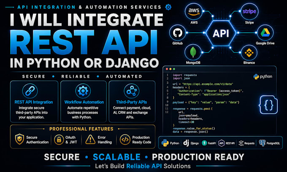The image size is (287, 172).
Task: Click the Third-Party APIs heading
Action: [x=131, y=102]
